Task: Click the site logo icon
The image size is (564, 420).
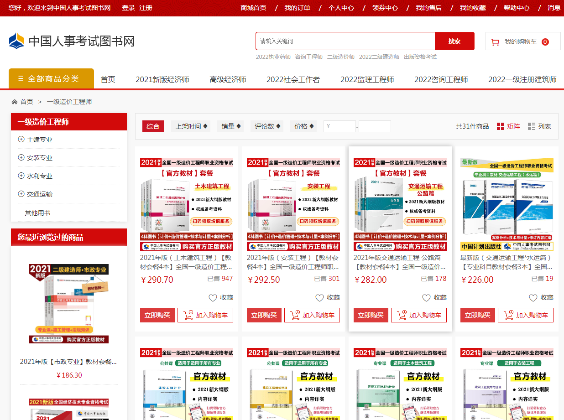Action: coord(16,41)
